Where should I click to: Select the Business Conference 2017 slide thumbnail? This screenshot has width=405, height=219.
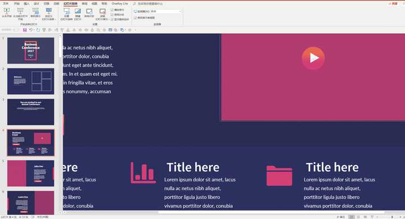coord(31,51)
